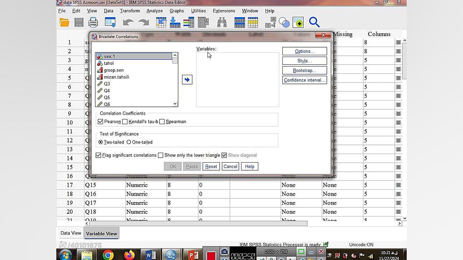Toggle the Pearson checkbox
Viewport: 463px width, 260px height.
pyautogui.click(x=100, y=121)
